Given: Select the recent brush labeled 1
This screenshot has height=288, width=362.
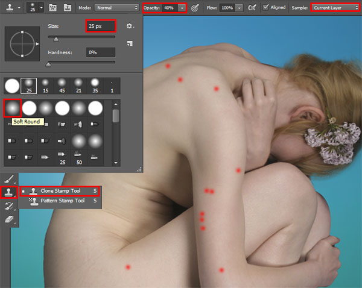Looking at the screenshot, I should coord(112,86).
